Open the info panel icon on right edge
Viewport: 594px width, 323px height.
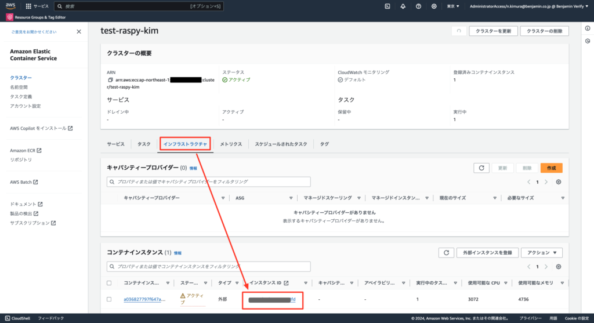click(588, 28)
